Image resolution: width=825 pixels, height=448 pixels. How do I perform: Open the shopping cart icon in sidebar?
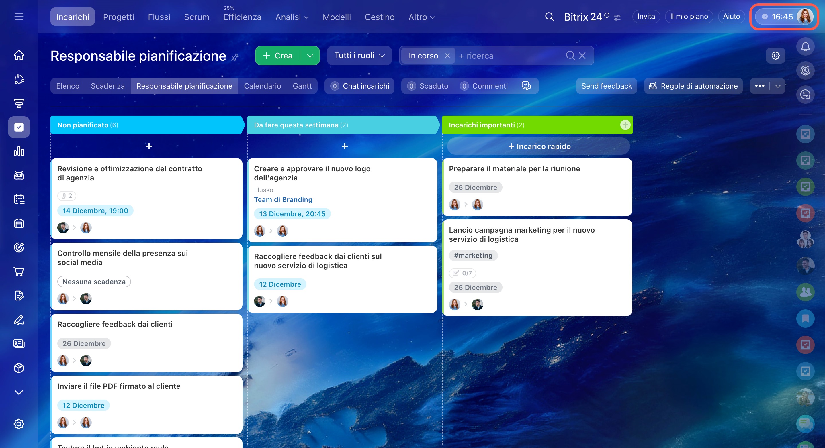(19, 271)
